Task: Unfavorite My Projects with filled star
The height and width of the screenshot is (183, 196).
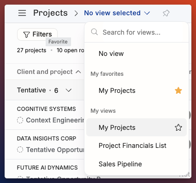Action: point(178,91)
